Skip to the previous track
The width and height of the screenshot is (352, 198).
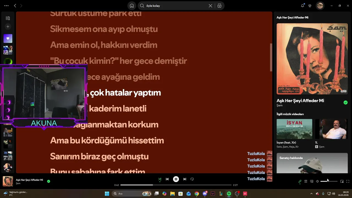click(167, 179)
